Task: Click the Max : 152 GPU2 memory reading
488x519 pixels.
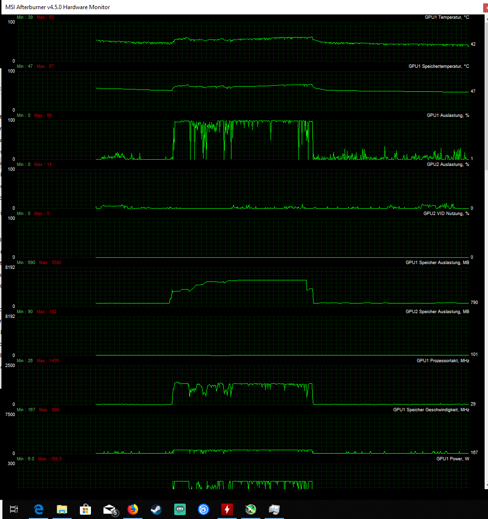Action: tap(47, 312)
